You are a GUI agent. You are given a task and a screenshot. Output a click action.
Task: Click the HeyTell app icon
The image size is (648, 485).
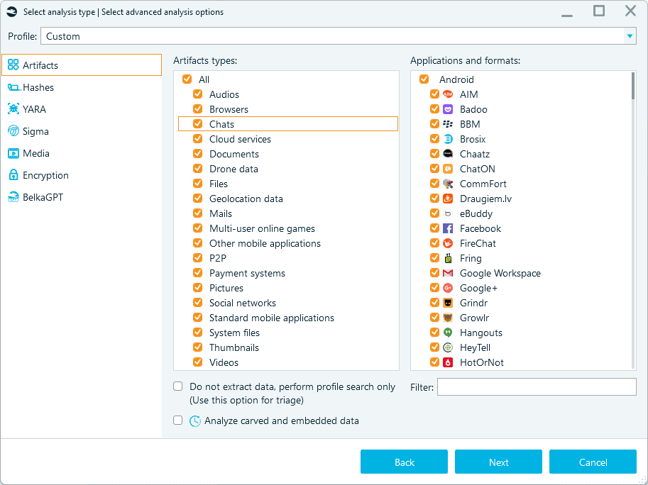click(448, 347)
